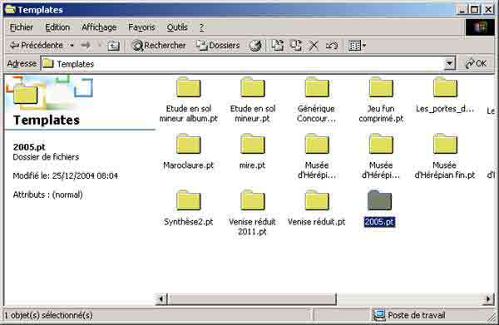This screenshot has height=325, width=499.
Task: Open the Précédente history dropdown arrow
Action: coord(72,46)
